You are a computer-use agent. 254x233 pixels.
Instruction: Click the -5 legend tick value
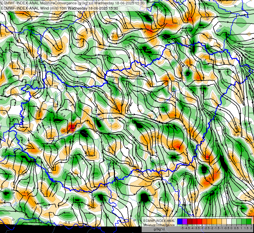(182, 228)
